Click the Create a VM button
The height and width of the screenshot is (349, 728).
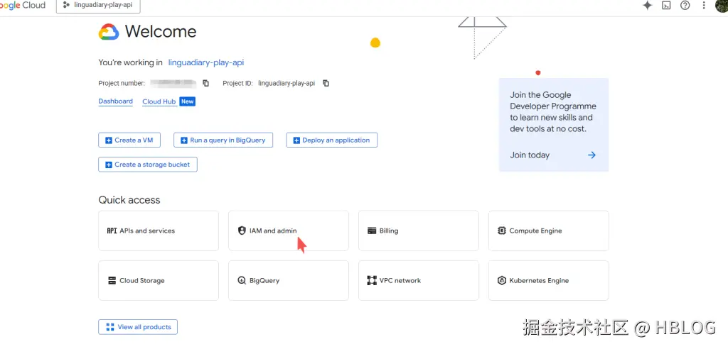click(129, 140)
